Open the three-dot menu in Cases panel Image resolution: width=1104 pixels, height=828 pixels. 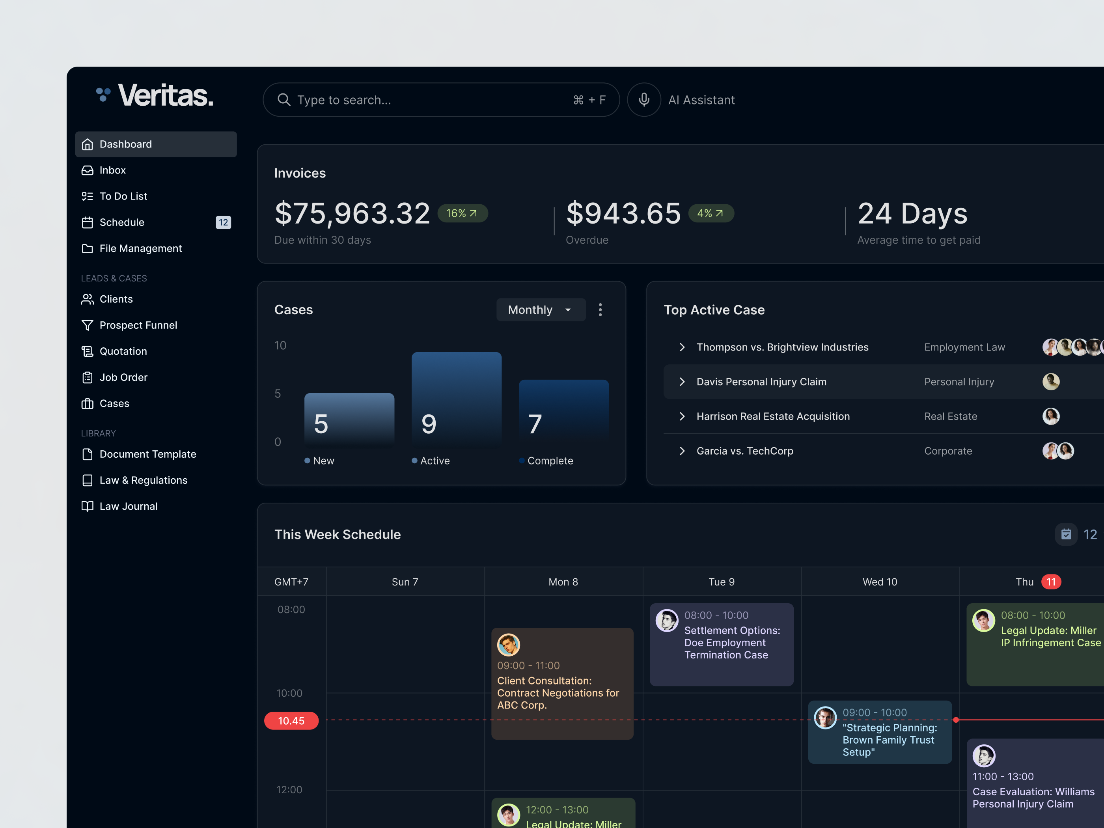(x=600, y=310)
